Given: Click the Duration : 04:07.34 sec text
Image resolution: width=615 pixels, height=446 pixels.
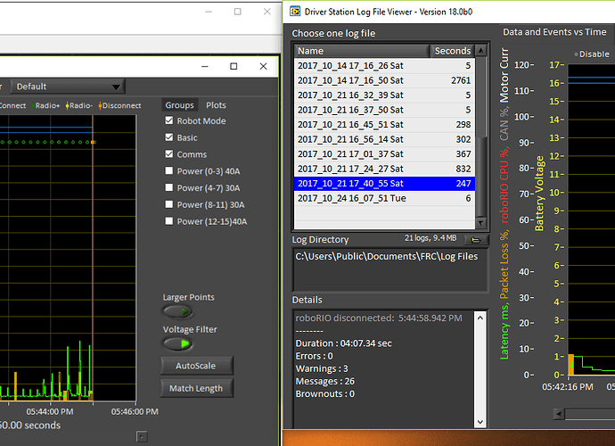Looking at the screenshot, I should [x=343, y=343].
